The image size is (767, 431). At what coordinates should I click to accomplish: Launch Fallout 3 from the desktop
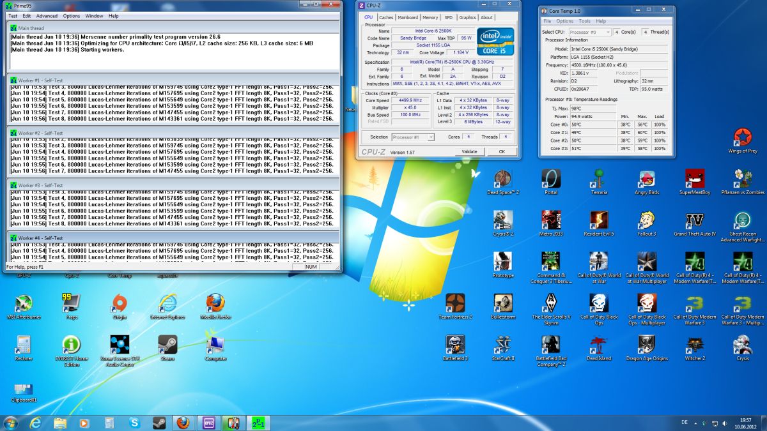tap(647, 223)
